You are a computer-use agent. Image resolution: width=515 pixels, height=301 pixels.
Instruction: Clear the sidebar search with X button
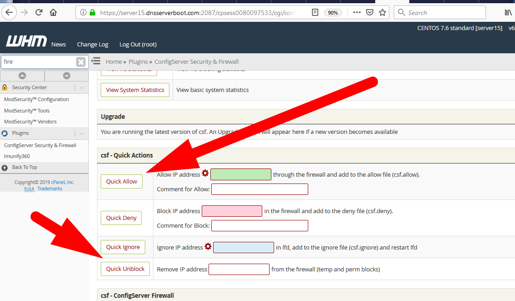tap(81, 62)
